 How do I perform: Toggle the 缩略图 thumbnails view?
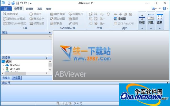click(x=120, y=19)
